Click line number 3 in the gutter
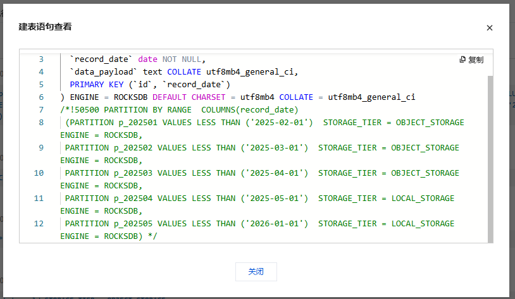The height and width of the screenshot is (299, 515). point(41,59)
